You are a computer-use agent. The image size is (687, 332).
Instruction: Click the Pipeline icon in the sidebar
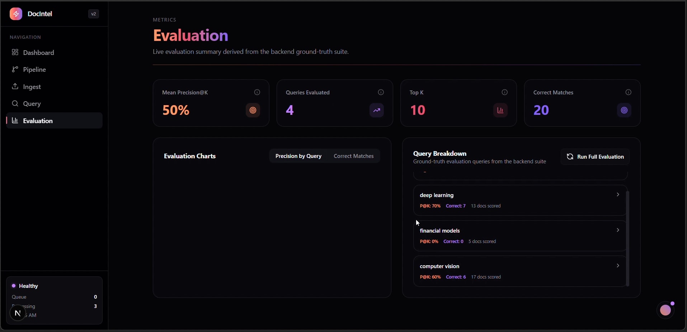point(15,69)
